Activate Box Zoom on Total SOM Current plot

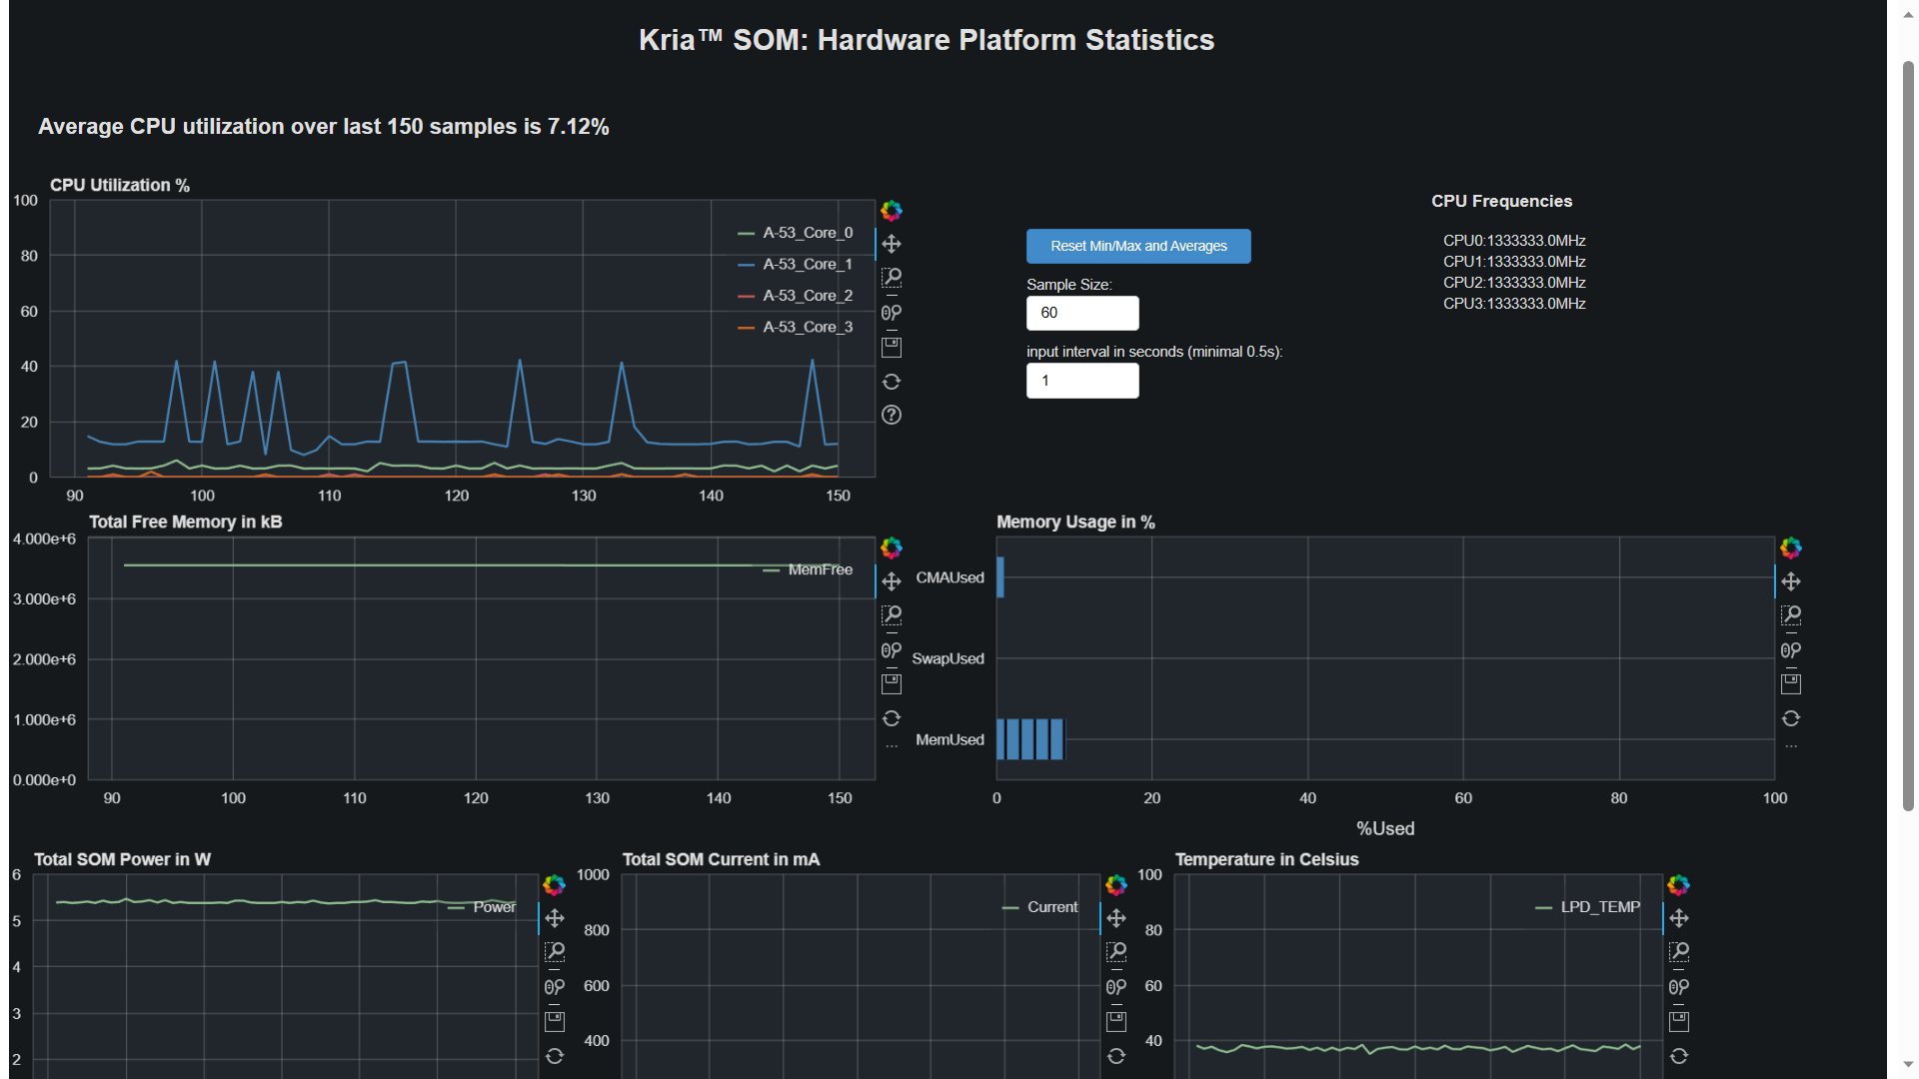point(1116,952)
